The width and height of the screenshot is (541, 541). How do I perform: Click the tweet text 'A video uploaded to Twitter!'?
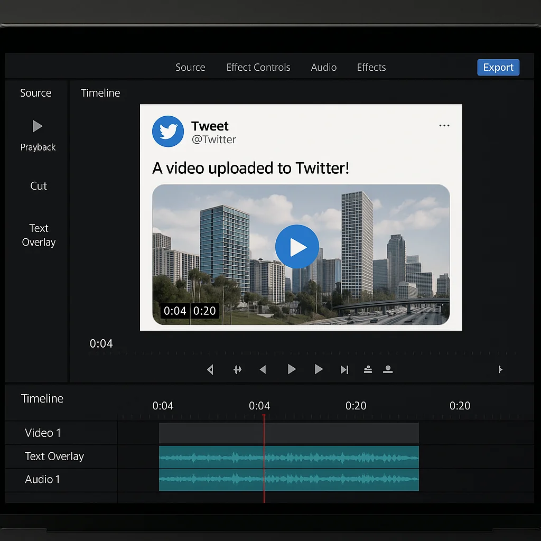(250, 168)
